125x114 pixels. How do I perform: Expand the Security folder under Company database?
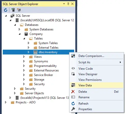tap(24, 84)
